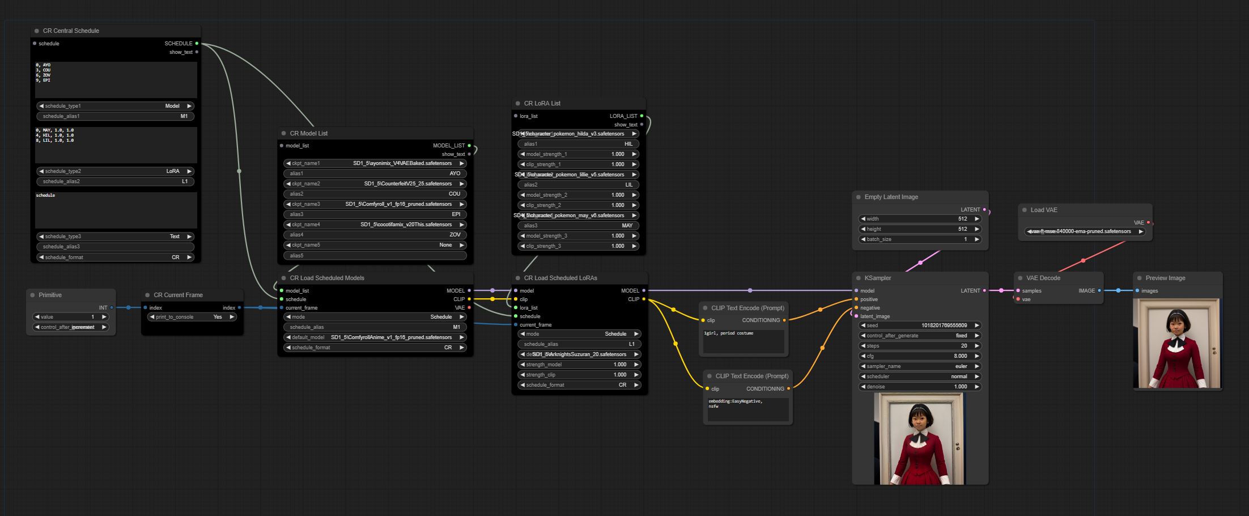Collapse CR Load Scheduled Models node via title dot
Viewport: 1249px width, 516px height.
[284, 278]
